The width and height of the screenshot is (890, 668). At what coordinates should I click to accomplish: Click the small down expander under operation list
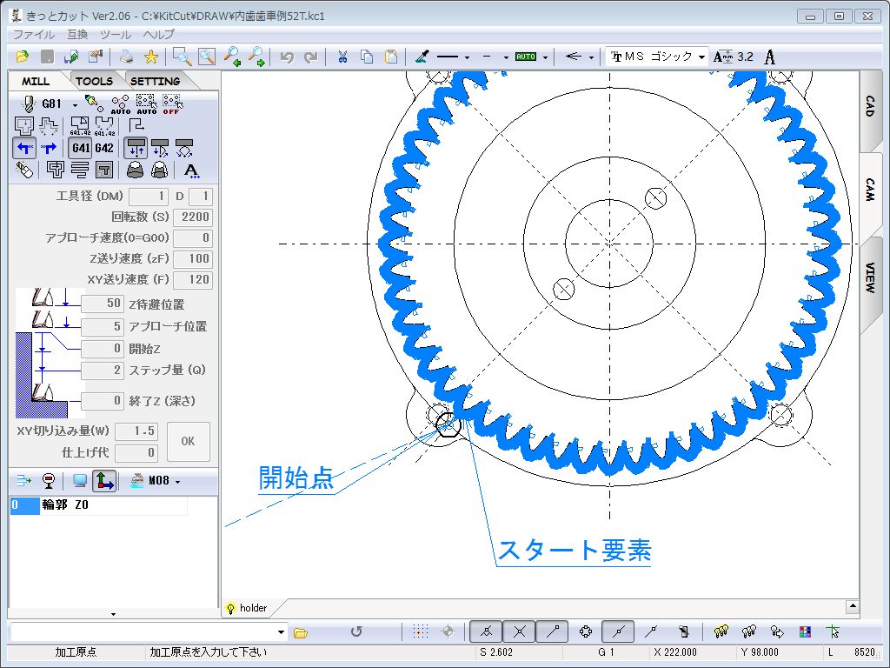114,614
